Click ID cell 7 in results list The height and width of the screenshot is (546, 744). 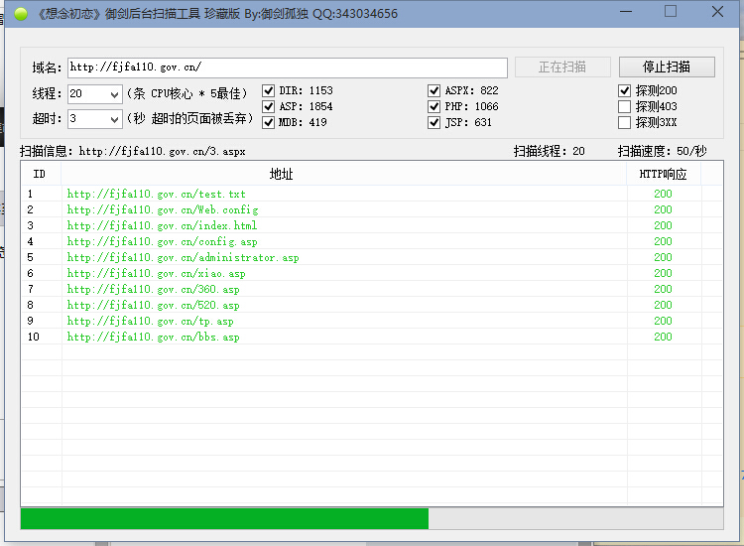pos(31,289)
